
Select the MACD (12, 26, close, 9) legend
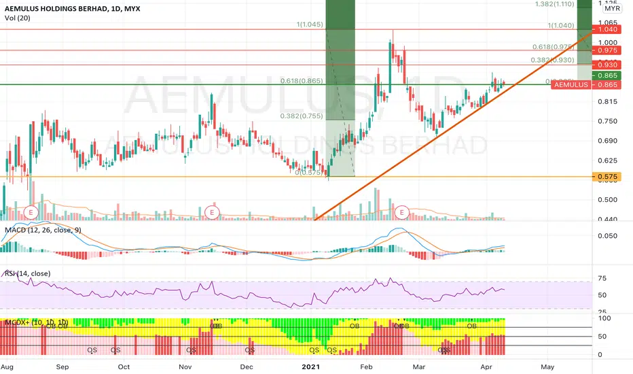pyautogui.click(x=43, y=230)
